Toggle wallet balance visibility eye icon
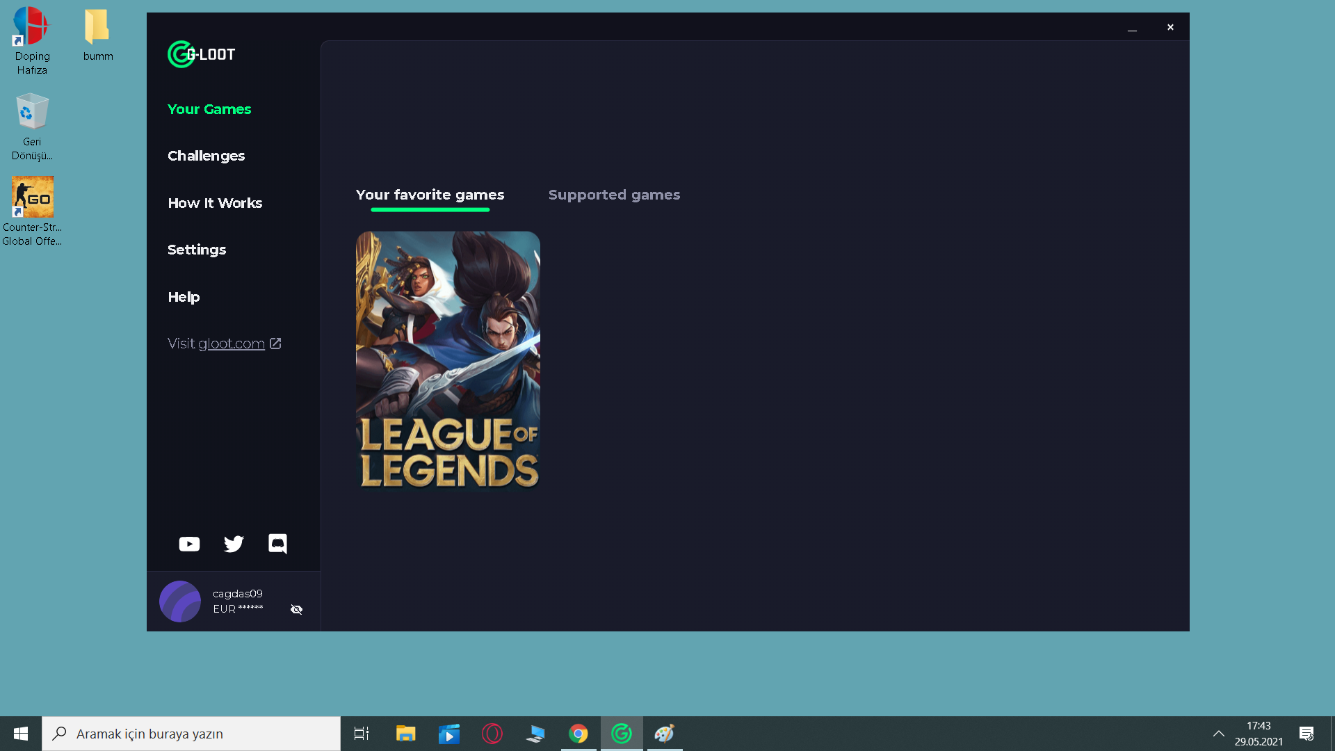Viewport: 1335px width, 751px height. pyautogui.click(x=296, y=610)
